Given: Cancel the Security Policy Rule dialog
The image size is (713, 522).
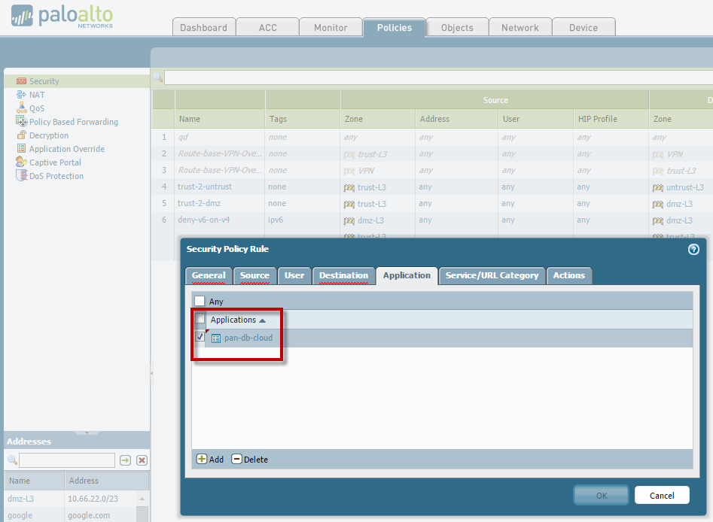Looking at the screenshot, I should [661, 495].
